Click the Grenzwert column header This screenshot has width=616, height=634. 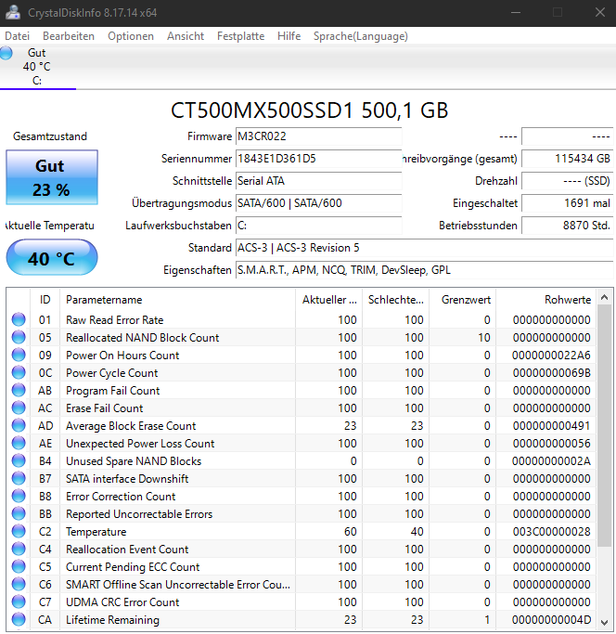(462, 300)
